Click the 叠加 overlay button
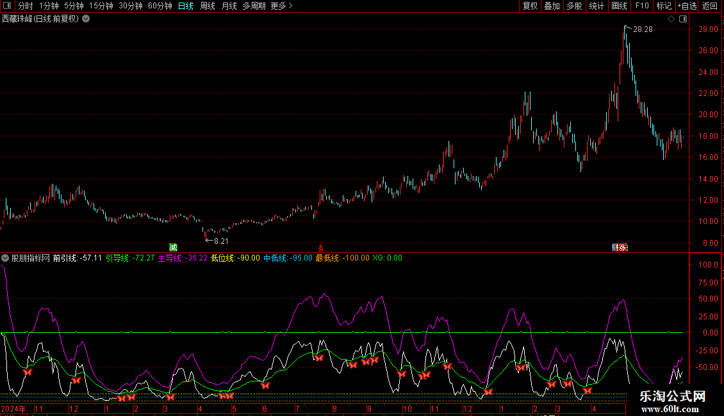This screenshot has width=724, height=416. tap(552, 6)
